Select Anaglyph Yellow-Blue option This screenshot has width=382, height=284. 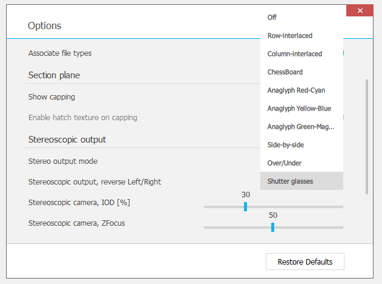pos(299,109)
